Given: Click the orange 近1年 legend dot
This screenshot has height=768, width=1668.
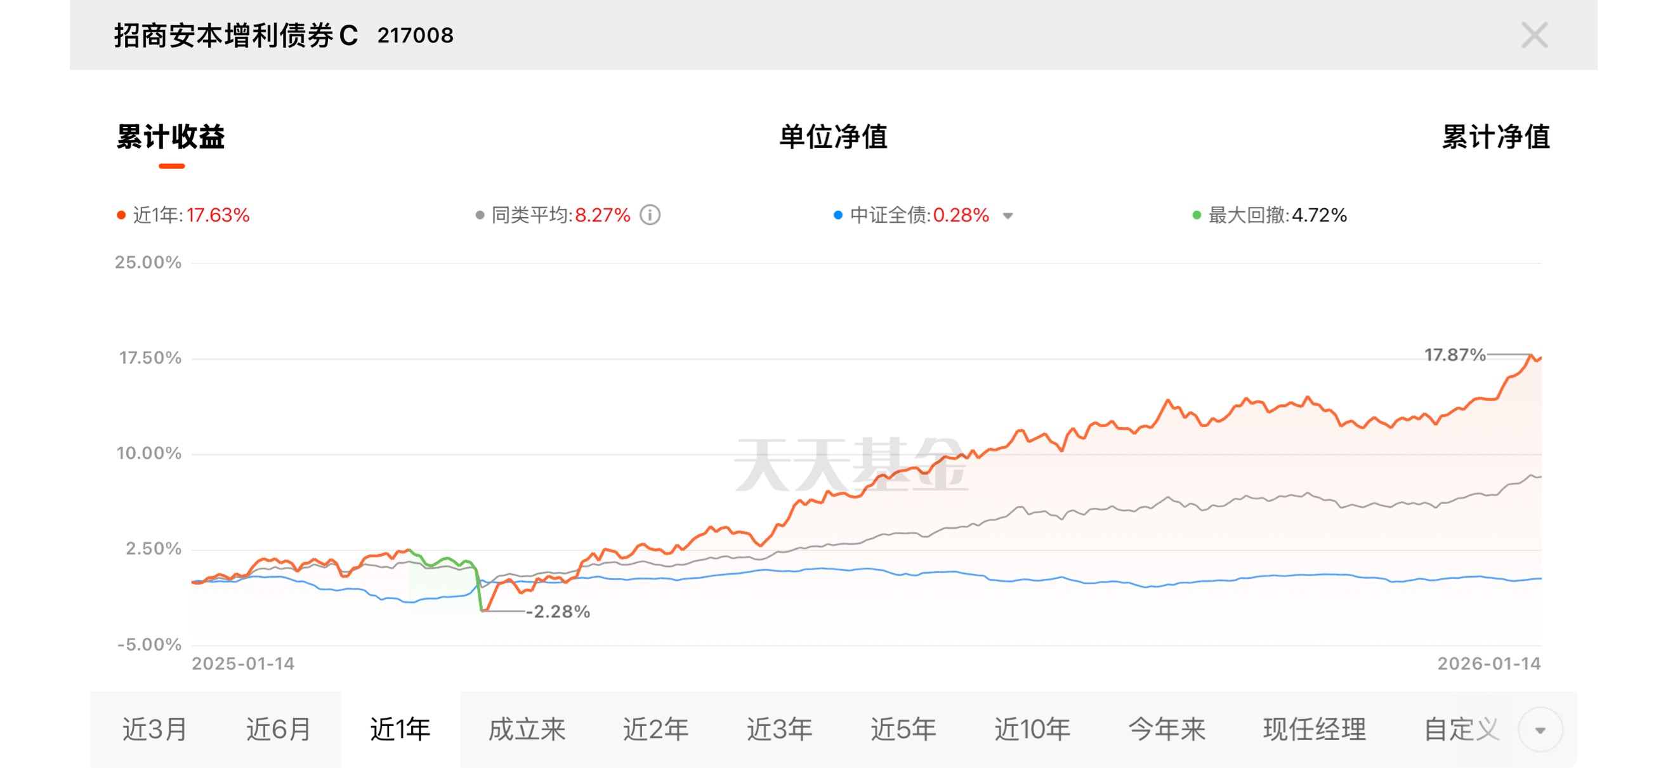Looking at the screenshot, I should click(x=121, y=215).
